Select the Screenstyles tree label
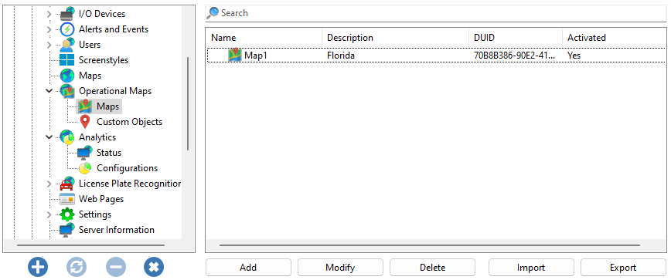 (x=103, y=60)
